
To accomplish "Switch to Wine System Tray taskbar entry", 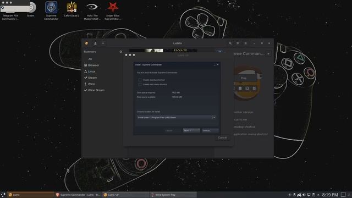I will pos(173,195).
